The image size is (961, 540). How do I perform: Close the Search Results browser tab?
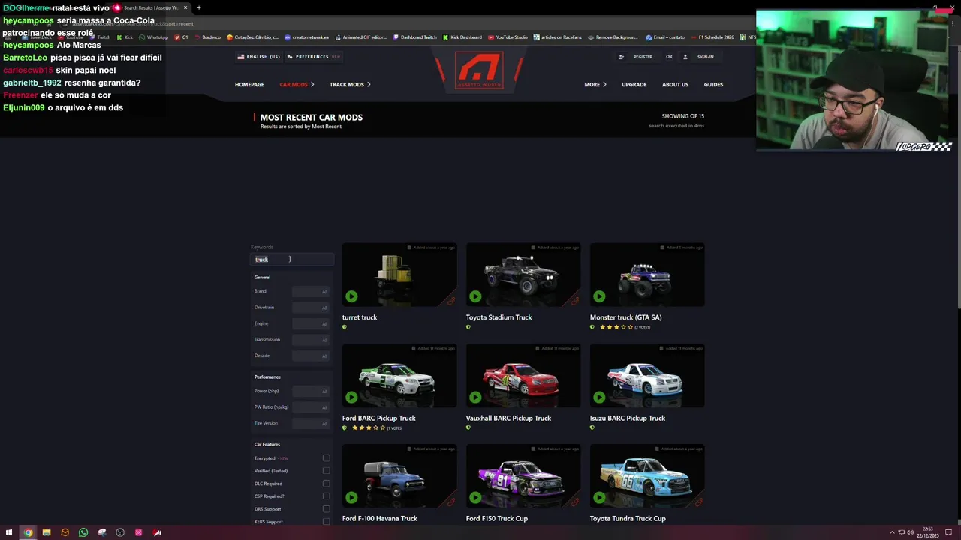click(185, 7)
